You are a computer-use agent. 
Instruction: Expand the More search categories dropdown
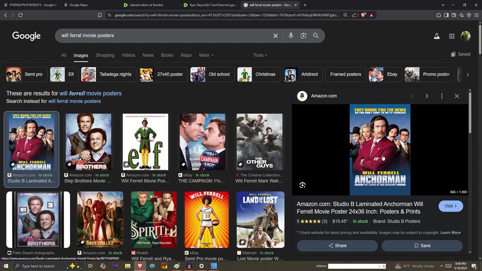tap(206, 55)
